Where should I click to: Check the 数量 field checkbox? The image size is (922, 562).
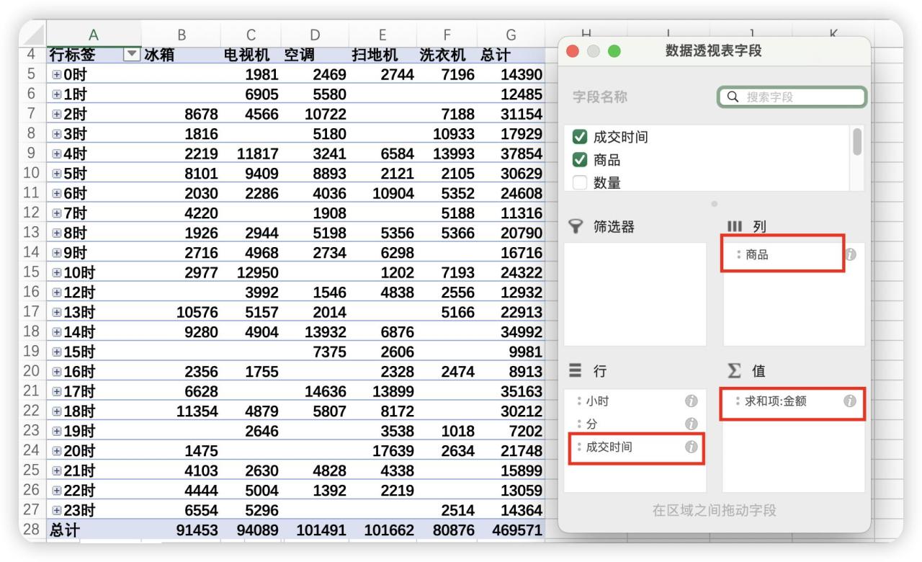579,183
